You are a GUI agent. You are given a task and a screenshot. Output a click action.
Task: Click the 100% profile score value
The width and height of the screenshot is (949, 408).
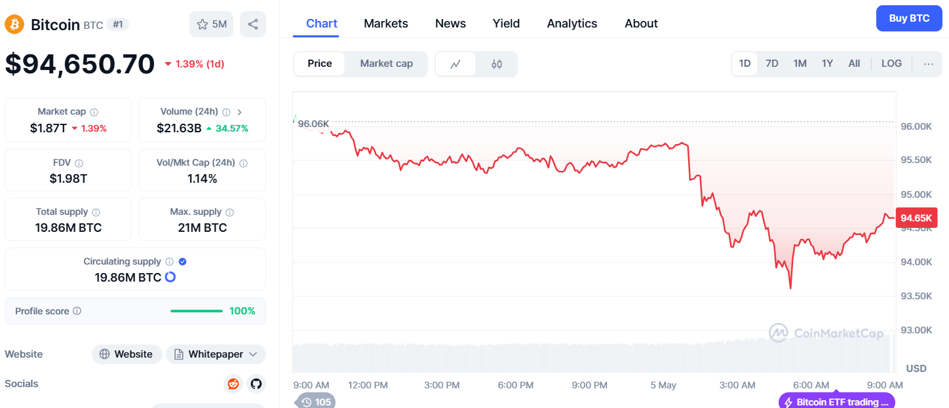coord(242,311)
